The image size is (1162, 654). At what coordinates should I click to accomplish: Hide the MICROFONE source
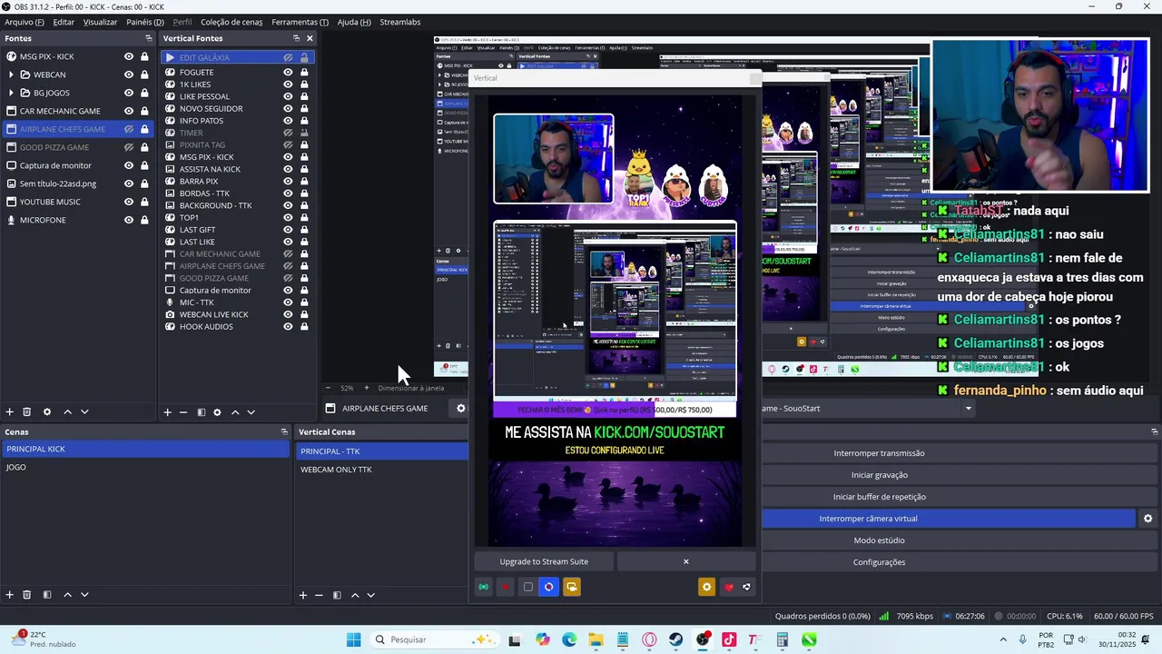[x=129, y=220]
